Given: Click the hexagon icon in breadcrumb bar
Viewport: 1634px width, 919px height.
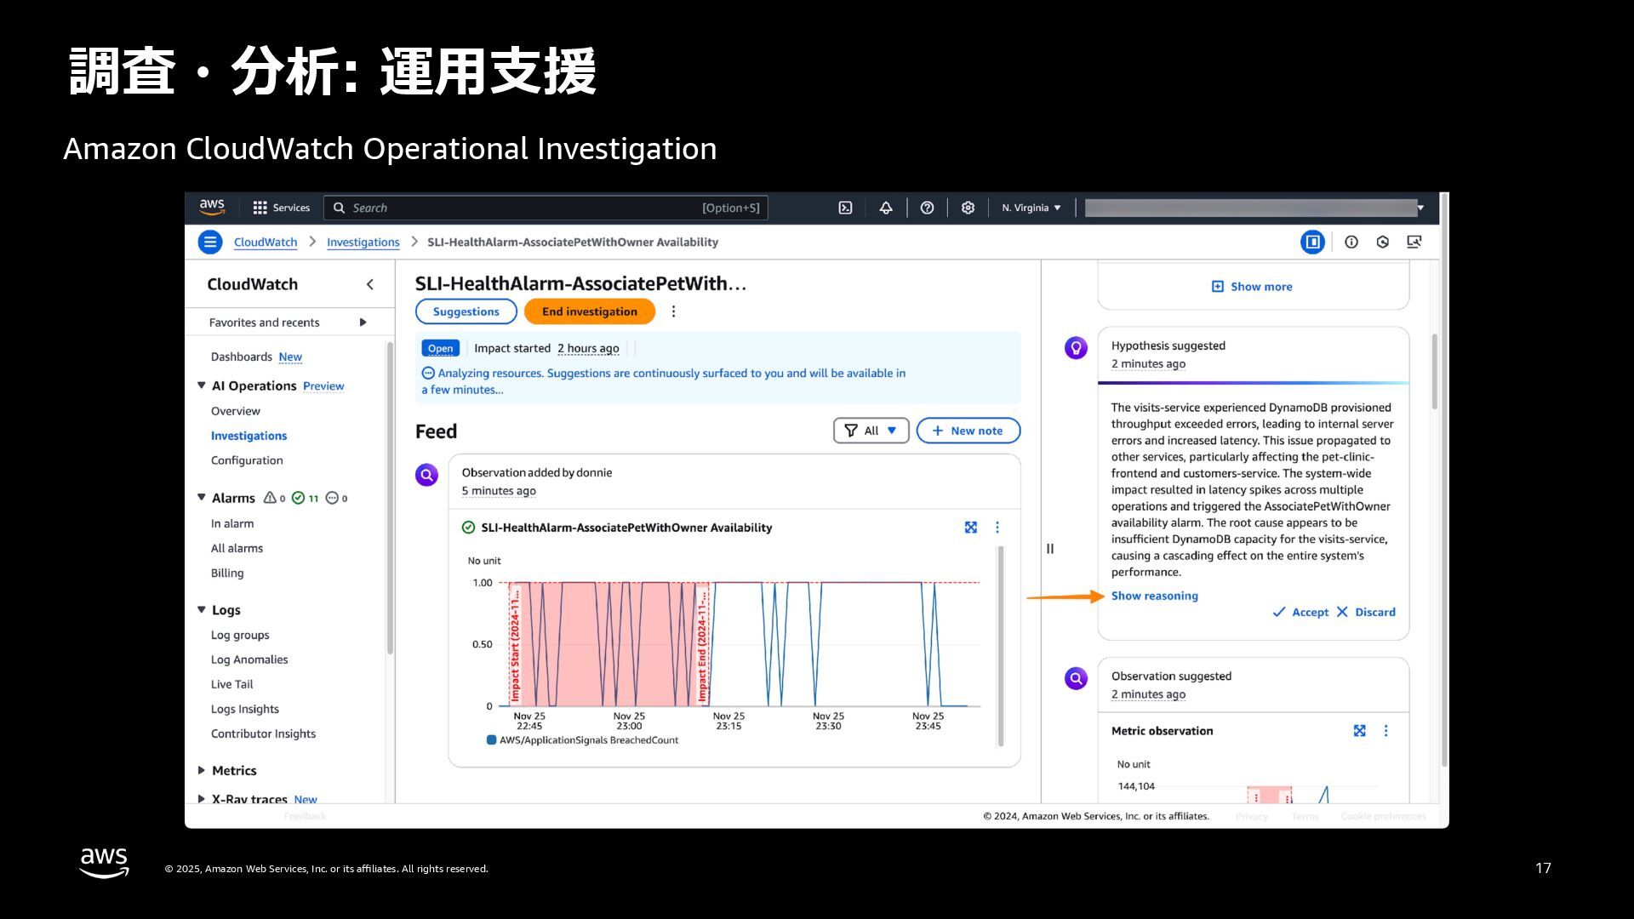Looking at the screenshot, I should pos(1383,243).
